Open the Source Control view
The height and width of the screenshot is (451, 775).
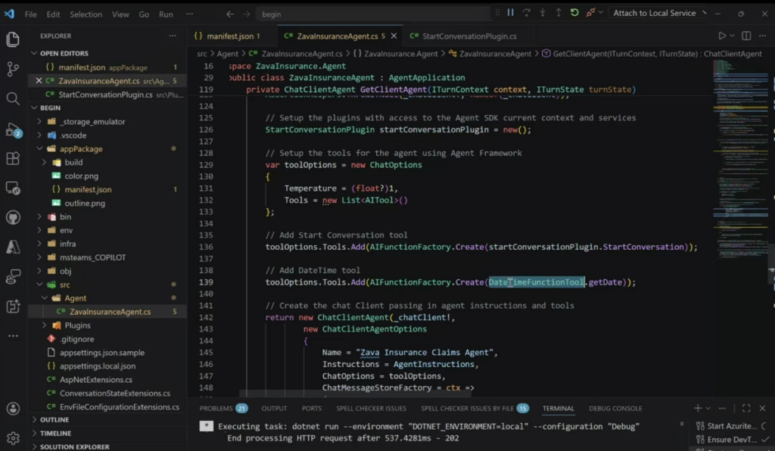pyautogui.click(x=13, y=69)
